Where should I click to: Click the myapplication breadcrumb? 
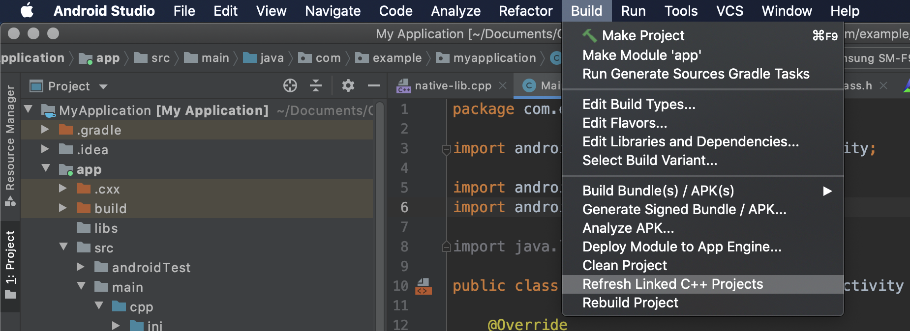(x=486, y=58)
